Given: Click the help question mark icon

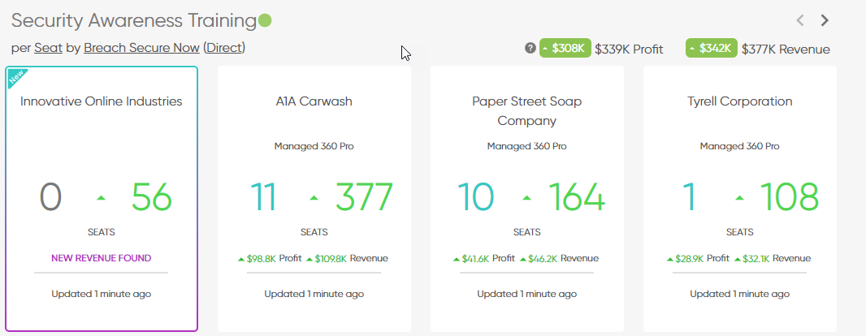Looking at the screenshot, I should tap(530, 48).
